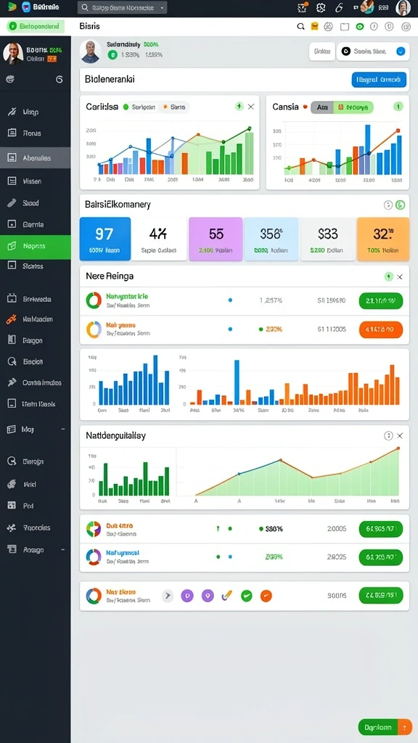Click the blue button in Bioleneranki header
The width and height of the screenshot is (418, 743).
[x=379, y=80]
